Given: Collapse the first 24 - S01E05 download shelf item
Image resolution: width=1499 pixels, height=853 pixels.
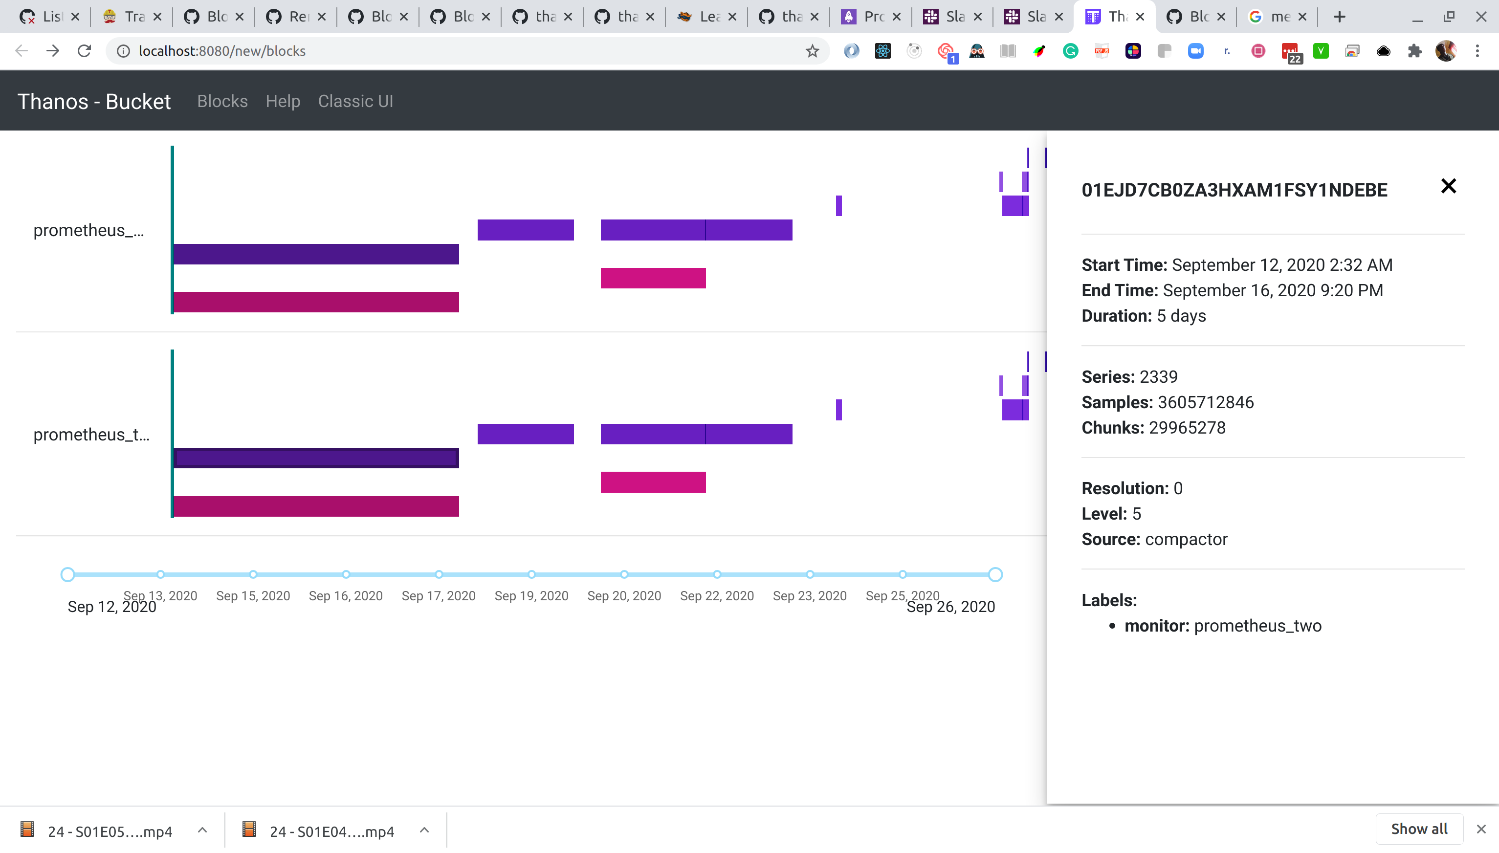Looking at the screenshot, I should 201,830.
